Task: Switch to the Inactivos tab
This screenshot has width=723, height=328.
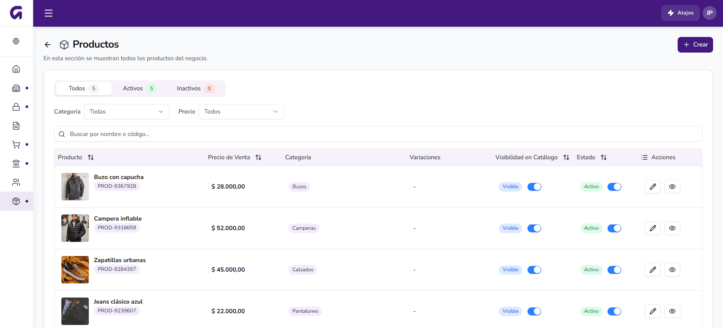Action: [196, 88]
